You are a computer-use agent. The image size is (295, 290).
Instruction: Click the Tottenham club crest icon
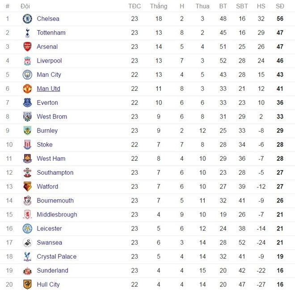click(x=28, y=33)
